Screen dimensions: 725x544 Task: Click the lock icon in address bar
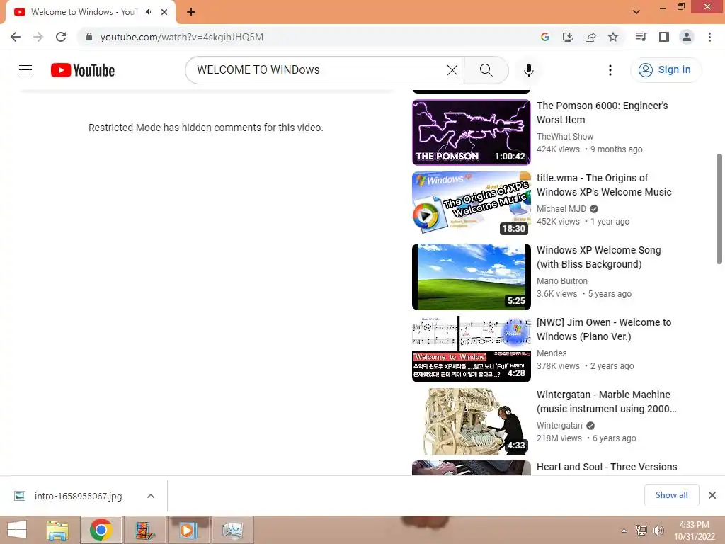pyautogui.click(x=89, y=37)
